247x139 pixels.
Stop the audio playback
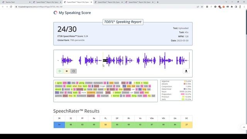(74, 71)
